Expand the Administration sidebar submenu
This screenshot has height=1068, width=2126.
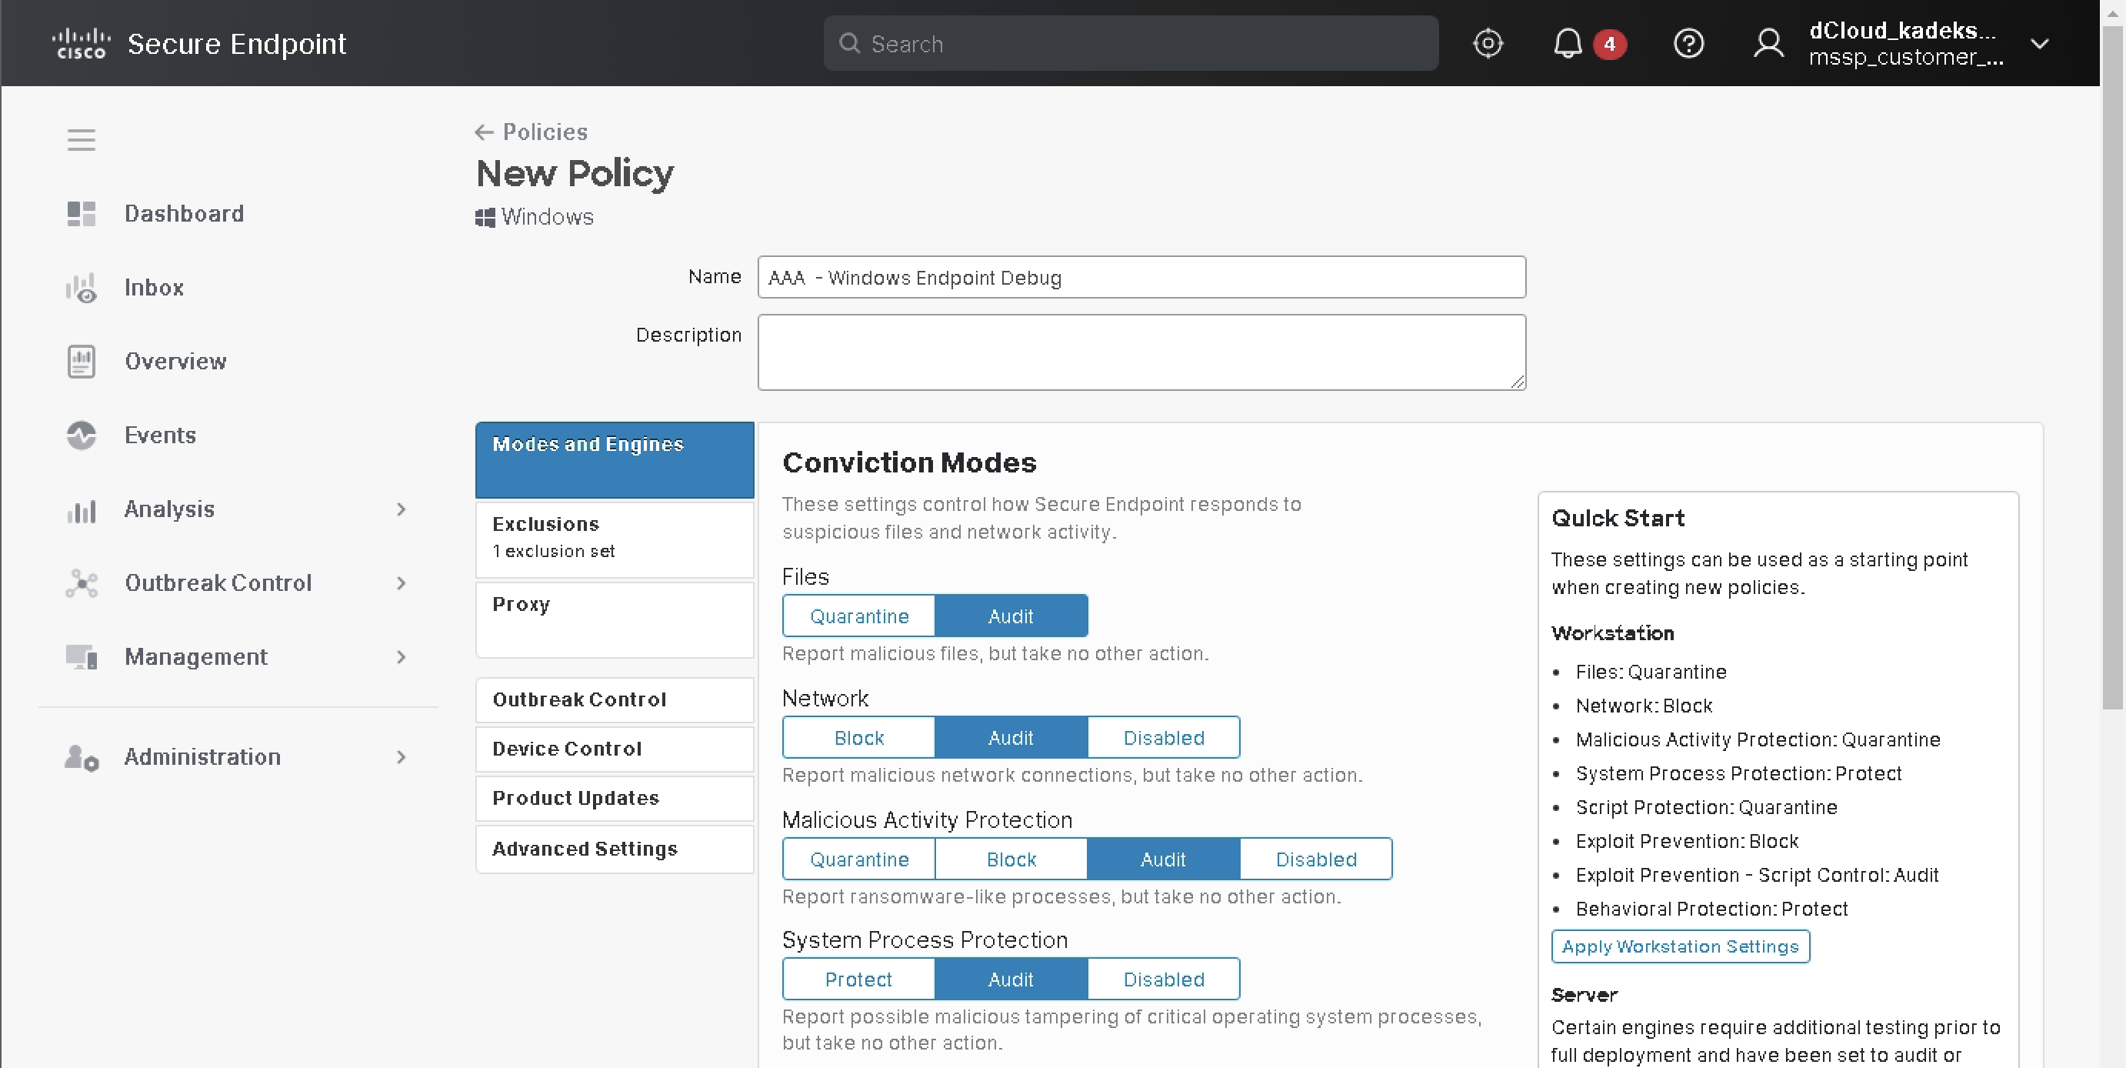(x=401, y=757)
